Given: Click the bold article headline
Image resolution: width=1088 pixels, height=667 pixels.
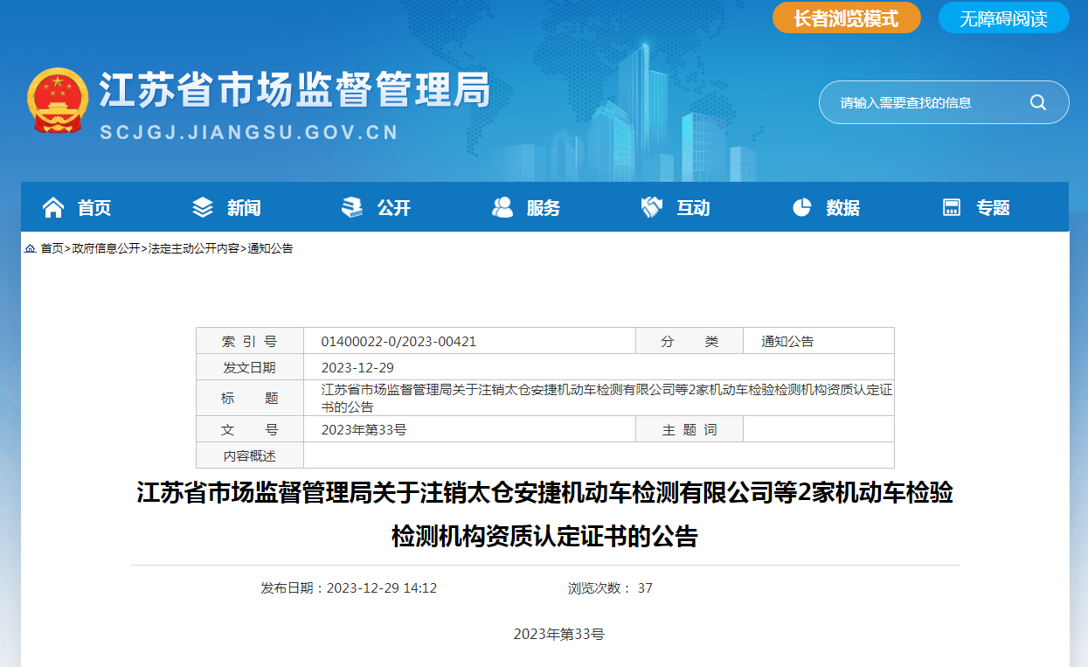Looking at the screenshot, I should tap(544, 514).
